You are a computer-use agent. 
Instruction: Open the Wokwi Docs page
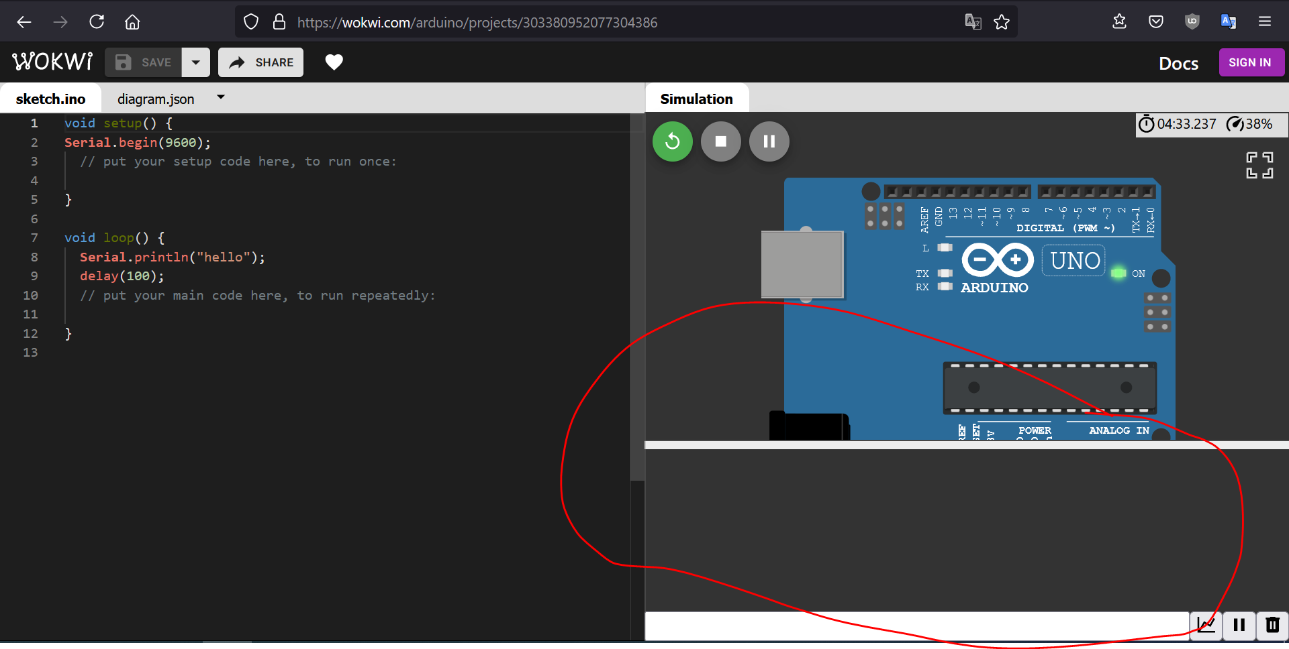click(1178, 63)
